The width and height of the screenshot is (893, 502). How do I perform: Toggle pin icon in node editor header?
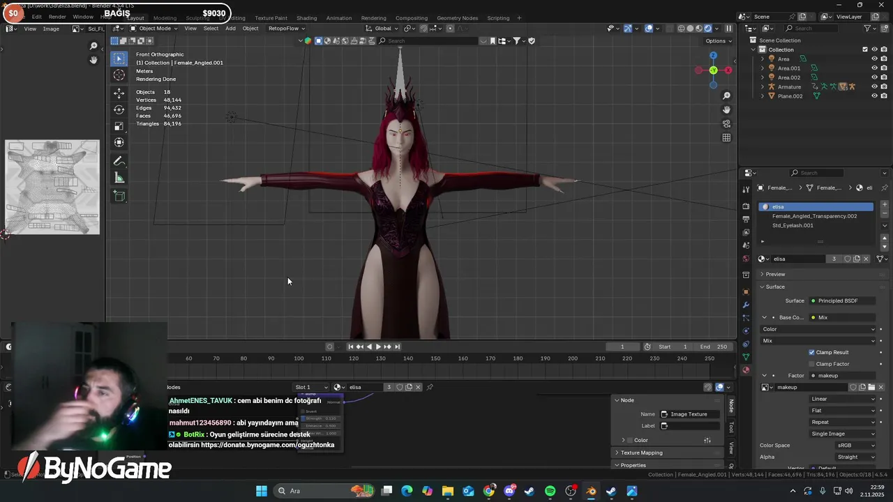[430, 387]
